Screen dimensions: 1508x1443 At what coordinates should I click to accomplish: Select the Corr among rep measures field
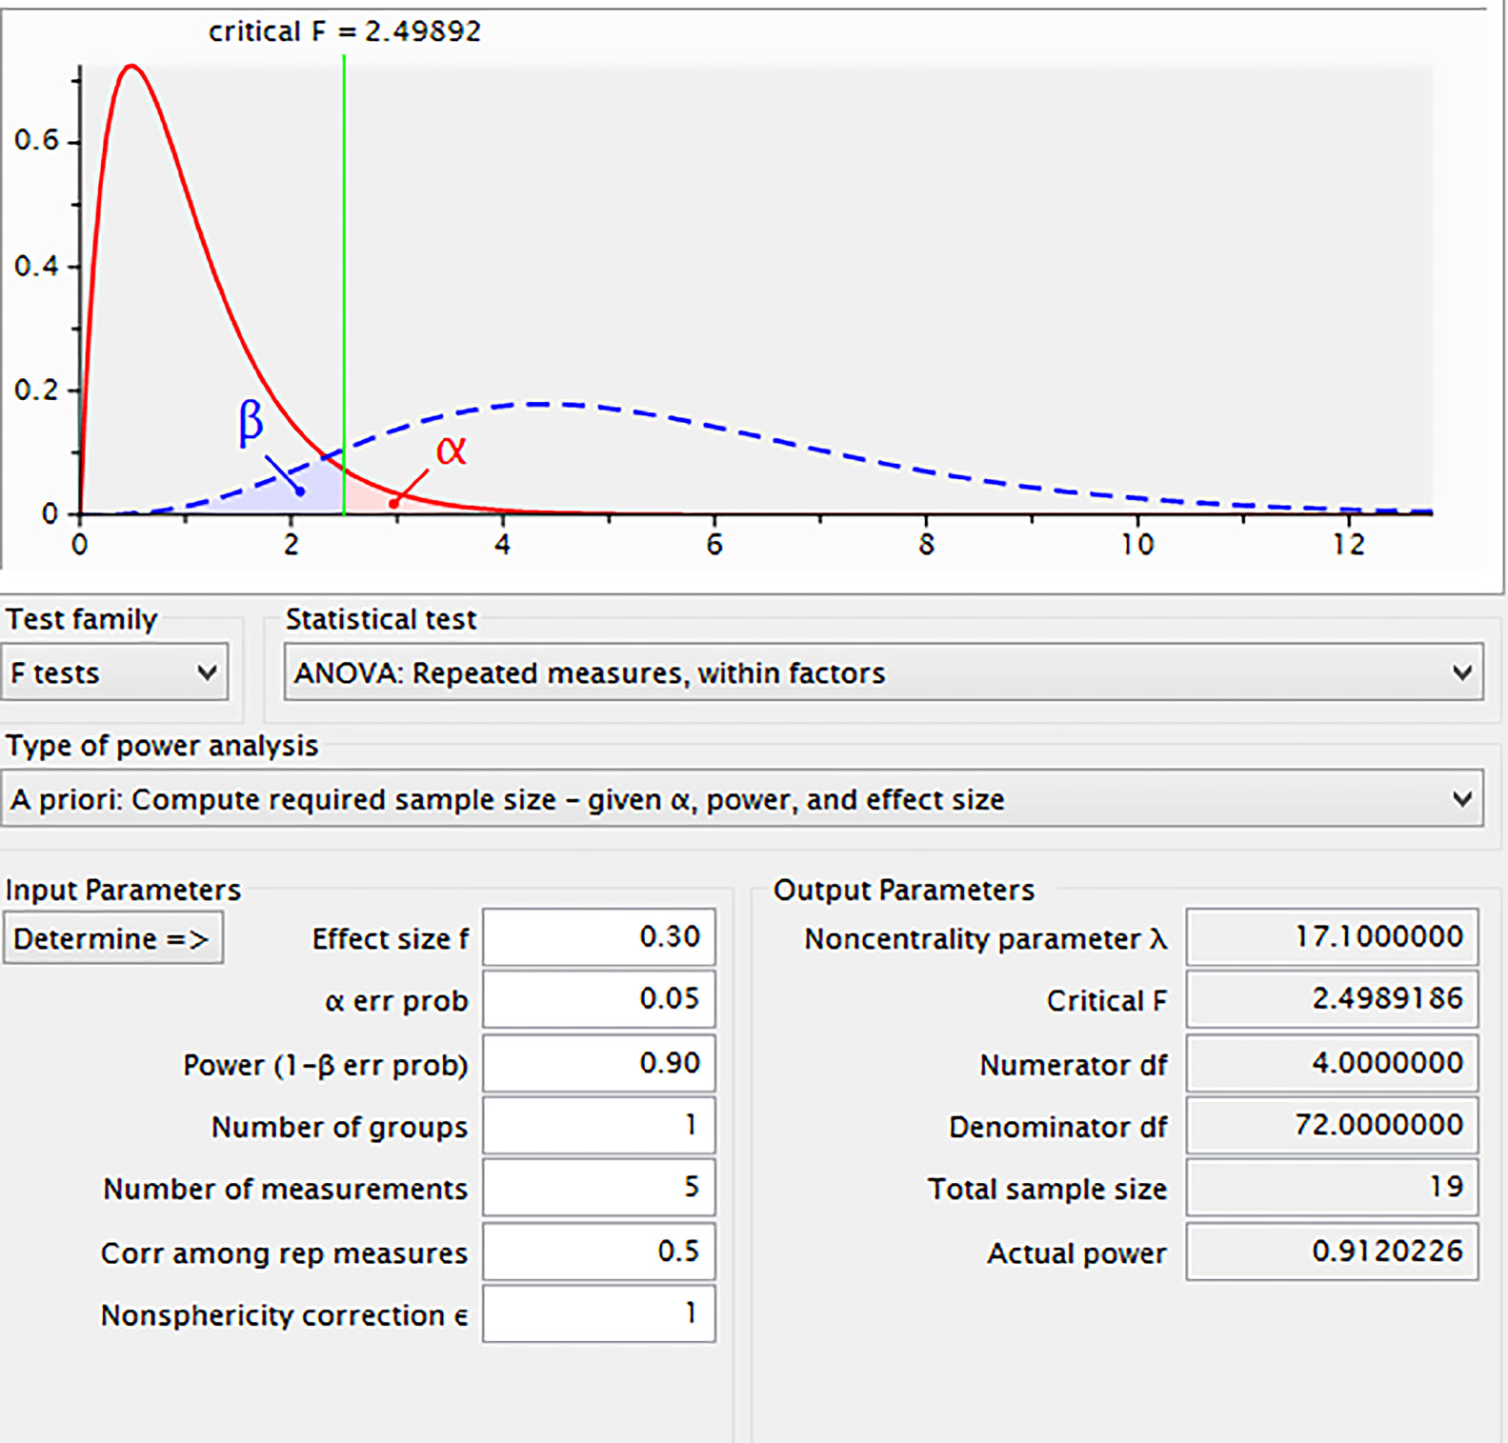[598, 1252]
